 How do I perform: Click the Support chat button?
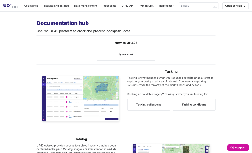click(238, 147)
